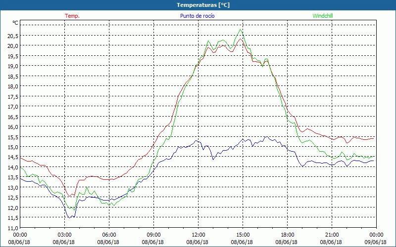Click the 12,0 y-axis value
The image size is (396, 247).
(13, 208)
